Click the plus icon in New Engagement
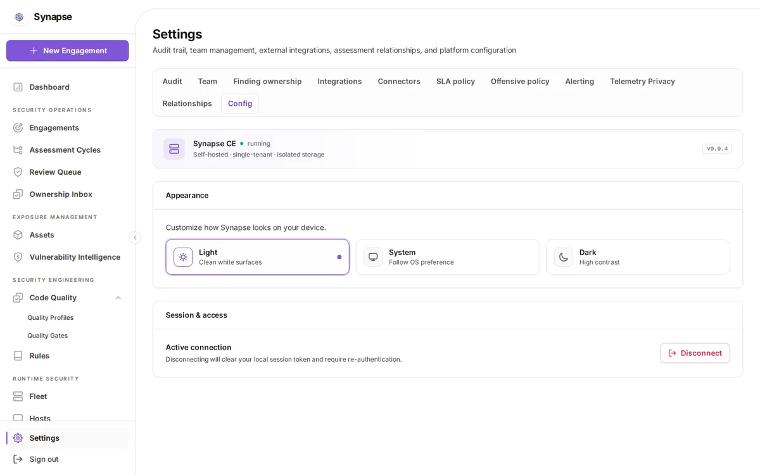This screenshot has width=760, height=475. point(34,51)
